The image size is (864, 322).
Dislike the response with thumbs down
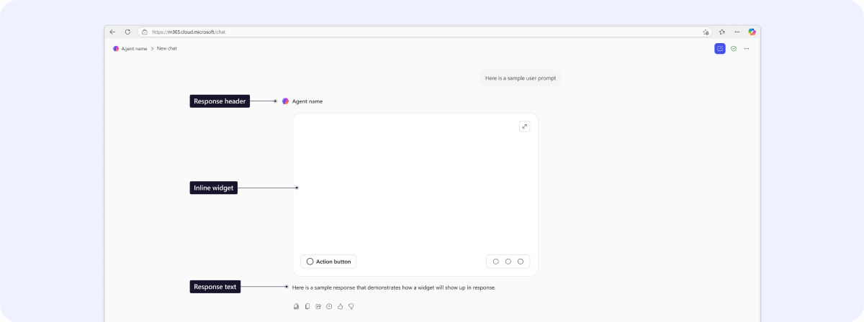point(351,306)
